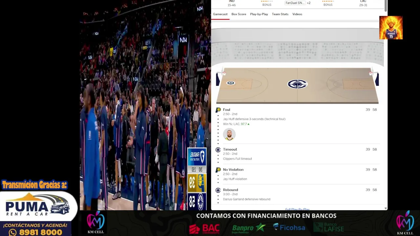Select the Timeout play heading
The image size is (420, 236).
tap(230, 149)
